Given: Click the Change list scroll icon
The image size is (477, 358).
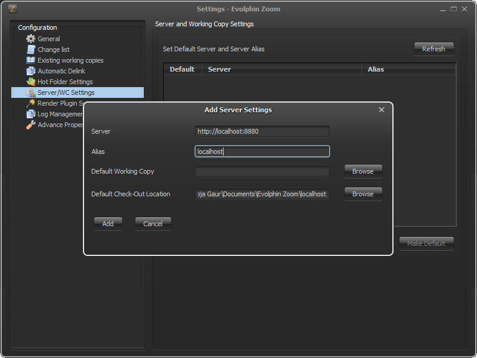Looking at the screenshot, I should (x=31, y=50).
